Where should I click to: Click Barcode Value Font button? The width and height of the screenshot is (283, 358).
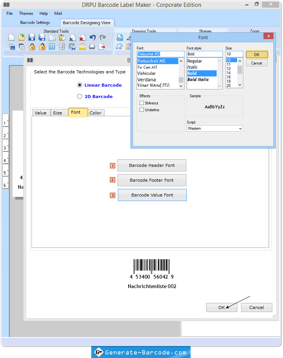coord(152,195)
